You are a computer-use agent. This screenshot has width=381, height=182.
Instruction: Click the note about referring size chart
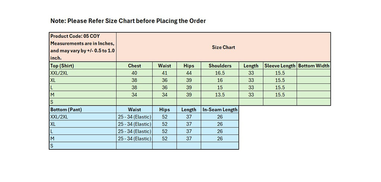pyautogui.click(x=128, y=21)
